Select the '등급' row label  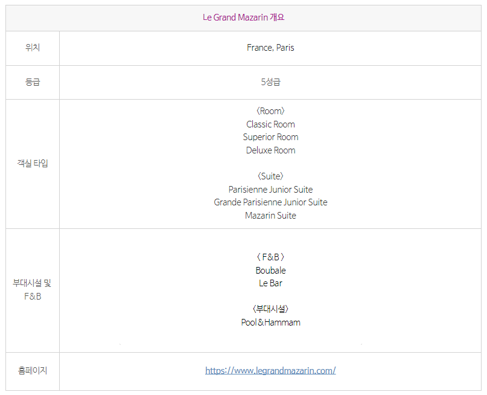33,82
